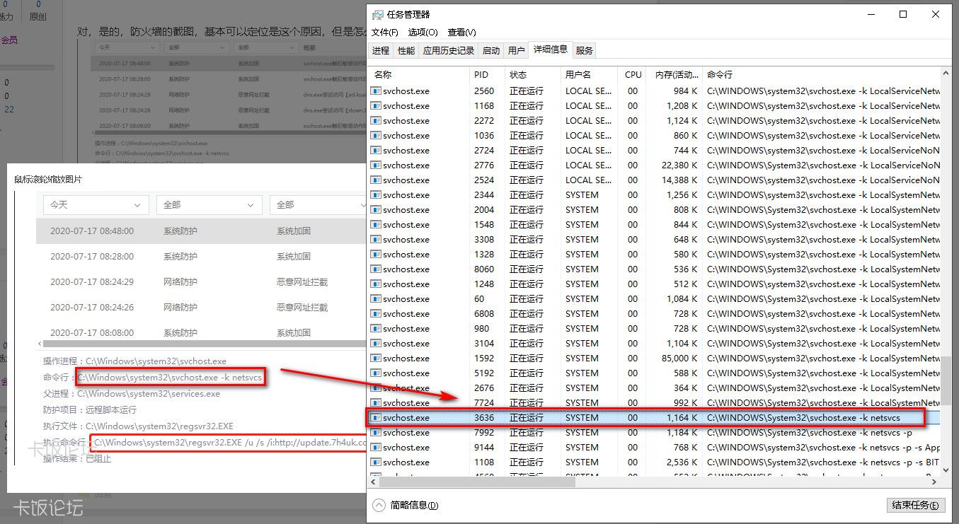Click the svchost.exe icon in PID 3636 row
This screenshot has width=959, height=524.
point(377,418)
